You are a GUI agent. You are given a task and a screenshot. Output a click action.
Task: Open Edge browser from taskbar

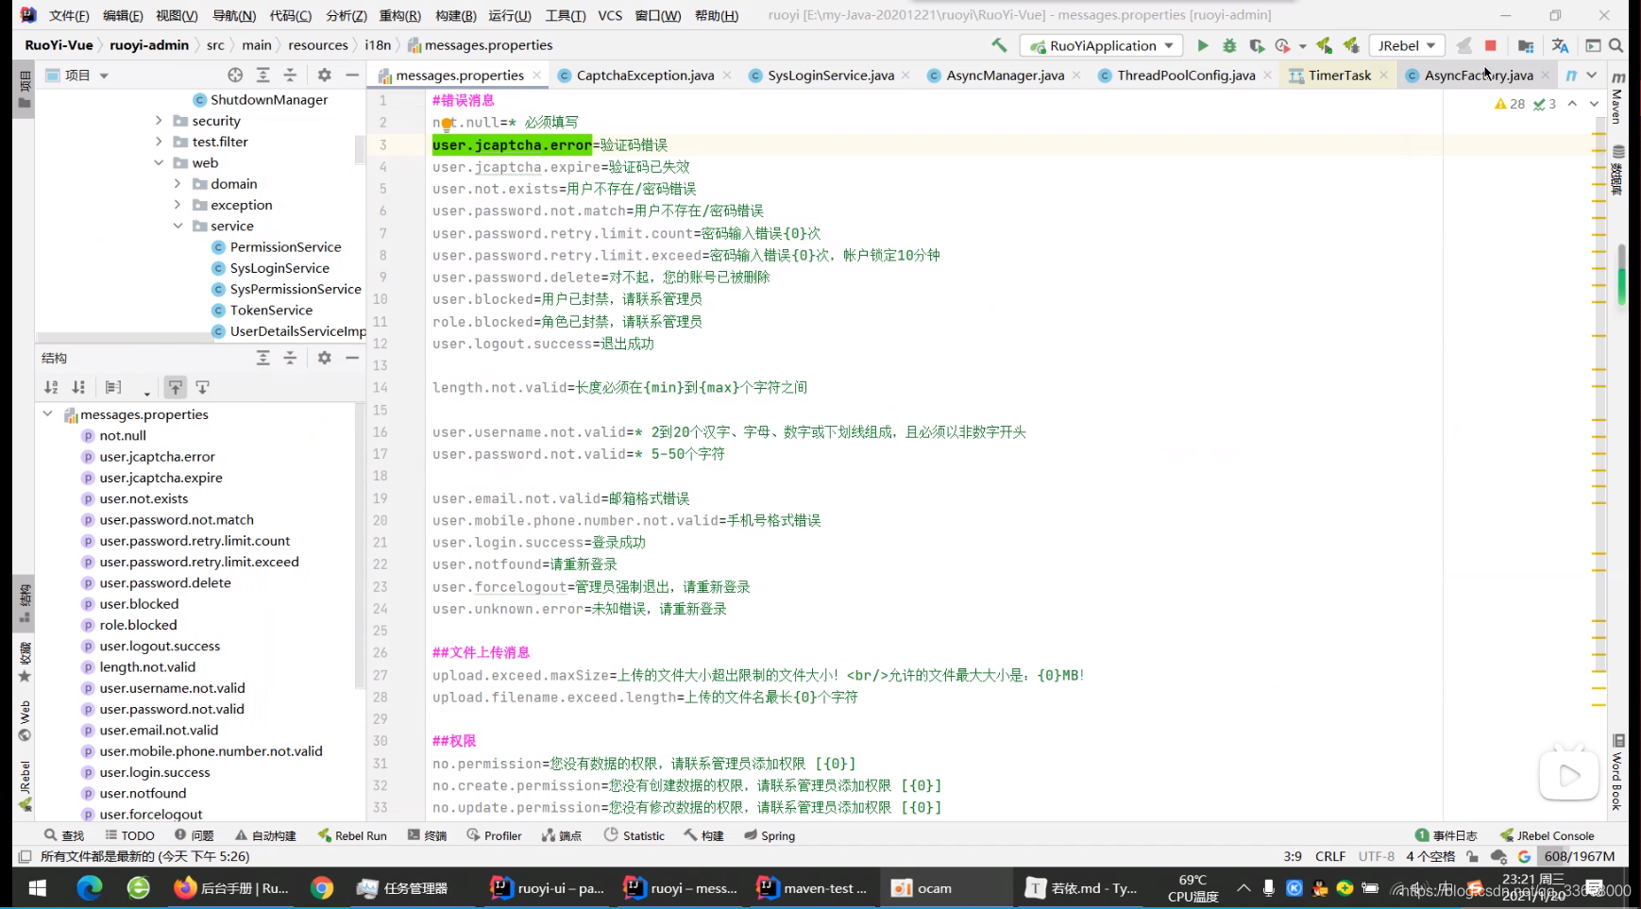pyautogui.click(x=90, y=888)
